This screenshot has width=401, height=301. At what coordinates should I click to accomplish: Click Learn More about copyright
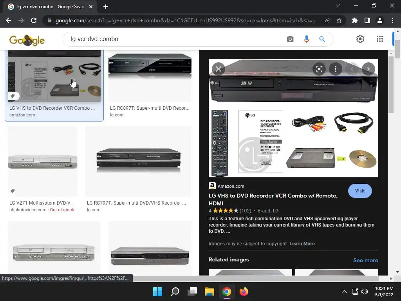coord(302,244)
